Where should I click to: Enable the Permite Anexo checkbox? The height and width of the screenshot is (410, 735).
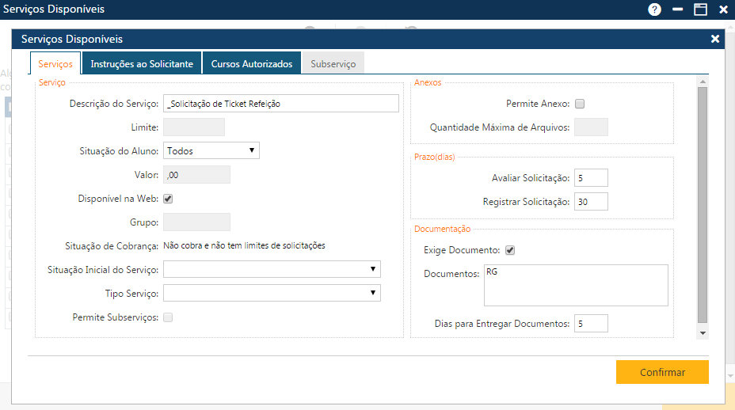coord(580,104)
